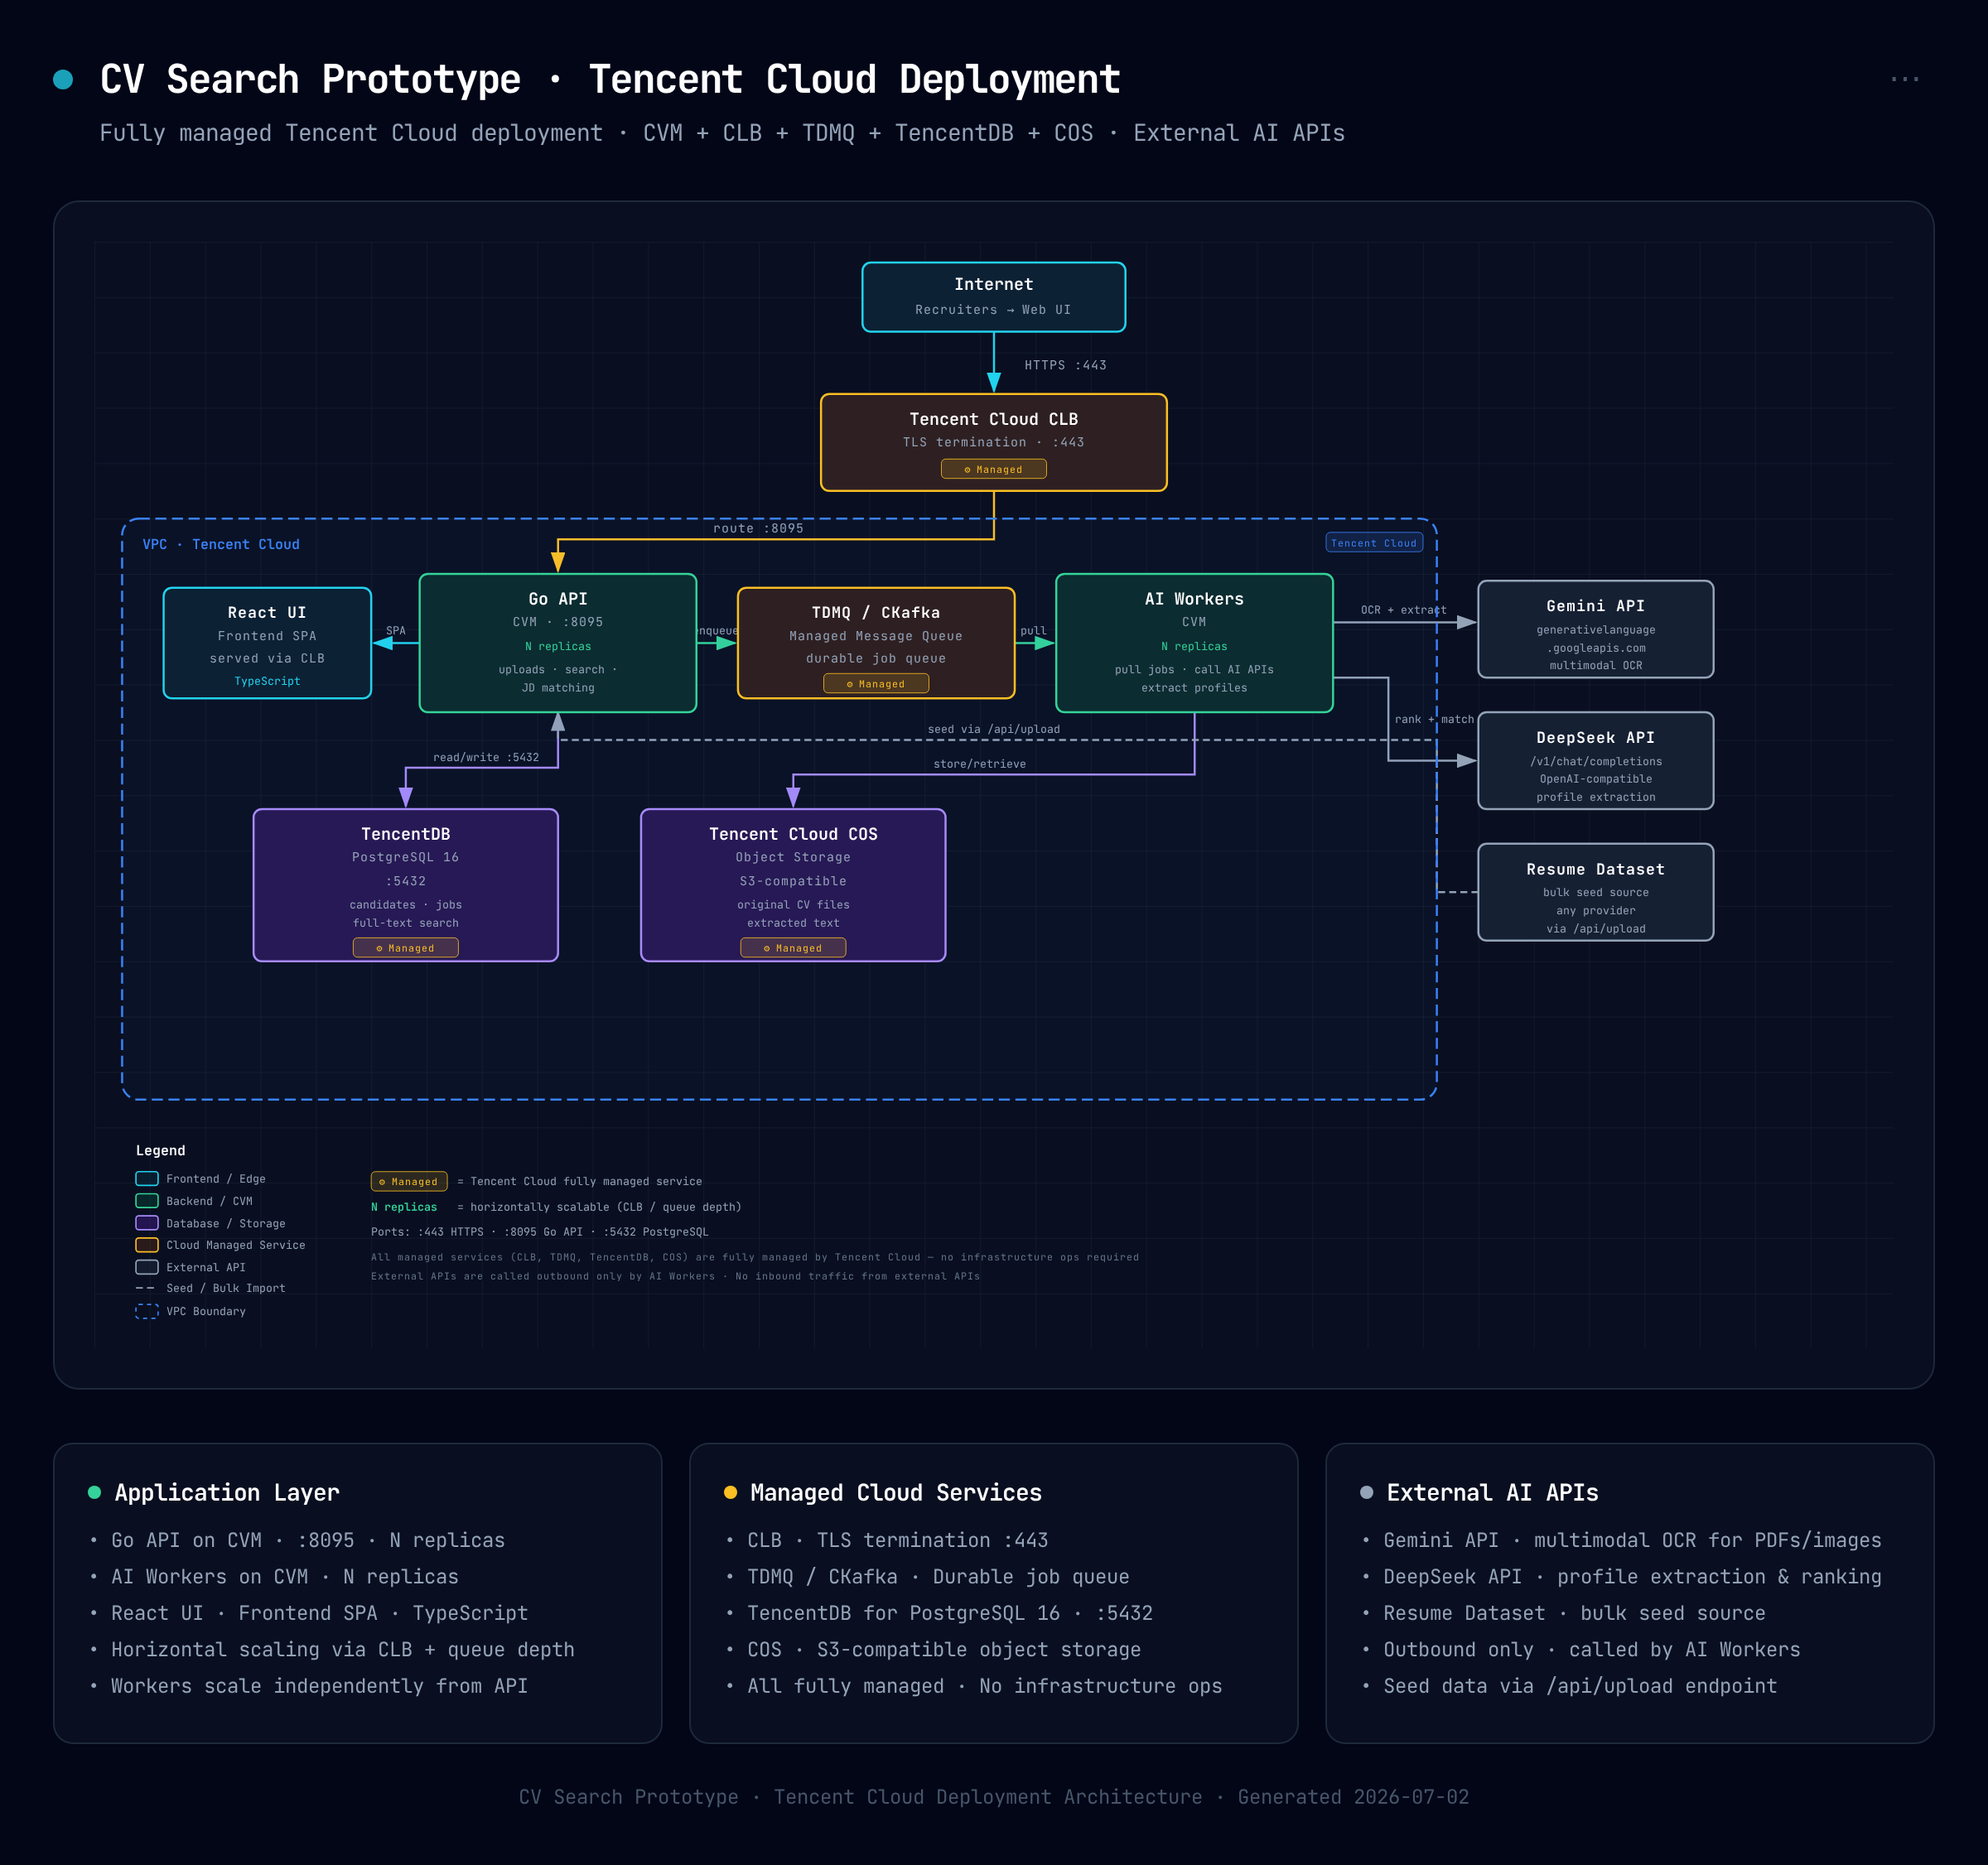Click the Managed Cloud Services card heading
1988x1865 pixels.
(x=896, y=1492)
